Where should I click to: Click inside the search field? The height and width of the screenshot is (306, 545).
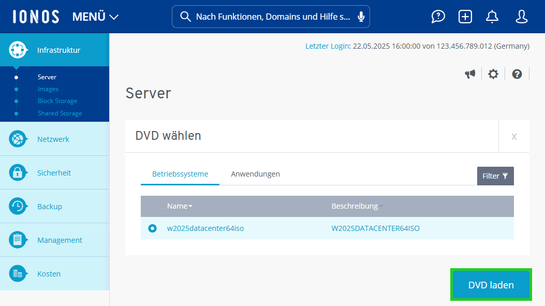271,16
